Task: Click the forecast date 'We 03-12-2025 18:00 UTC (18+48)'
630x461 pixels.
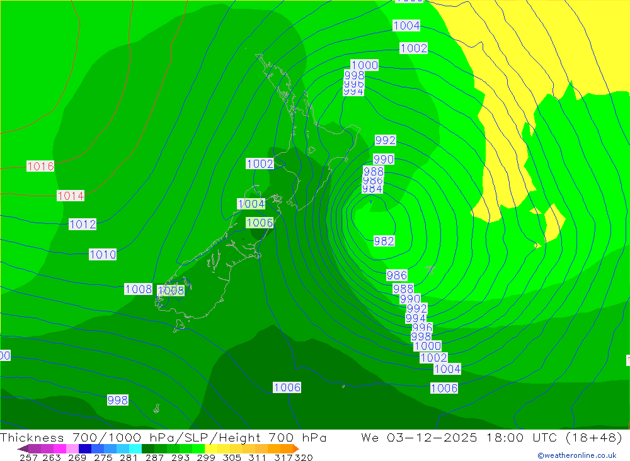Action: [x=491, y=437]
